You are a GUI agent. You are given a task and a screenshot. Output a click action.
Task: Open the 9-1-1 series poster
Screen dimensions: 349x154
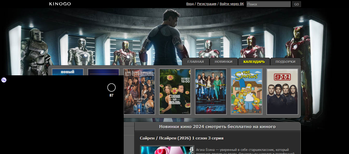click(282, 92)
